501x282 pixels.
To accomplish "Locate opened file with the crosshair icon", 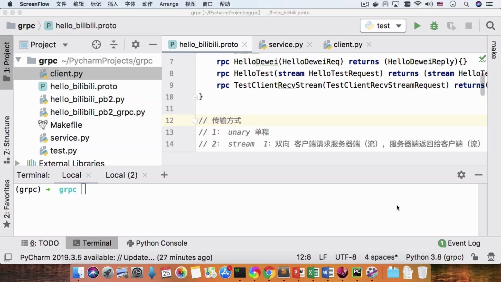I will 96,44.
